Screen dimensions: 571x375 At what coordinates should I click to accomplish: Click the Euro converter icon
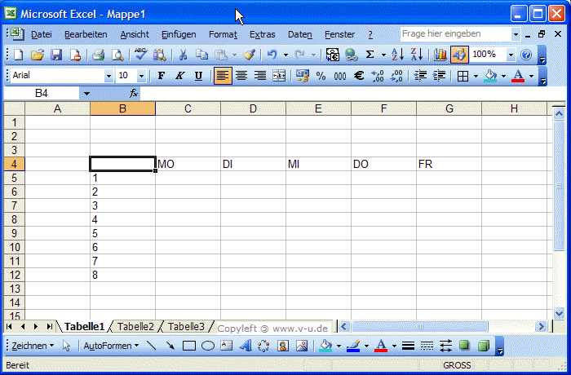coord(333,55)
